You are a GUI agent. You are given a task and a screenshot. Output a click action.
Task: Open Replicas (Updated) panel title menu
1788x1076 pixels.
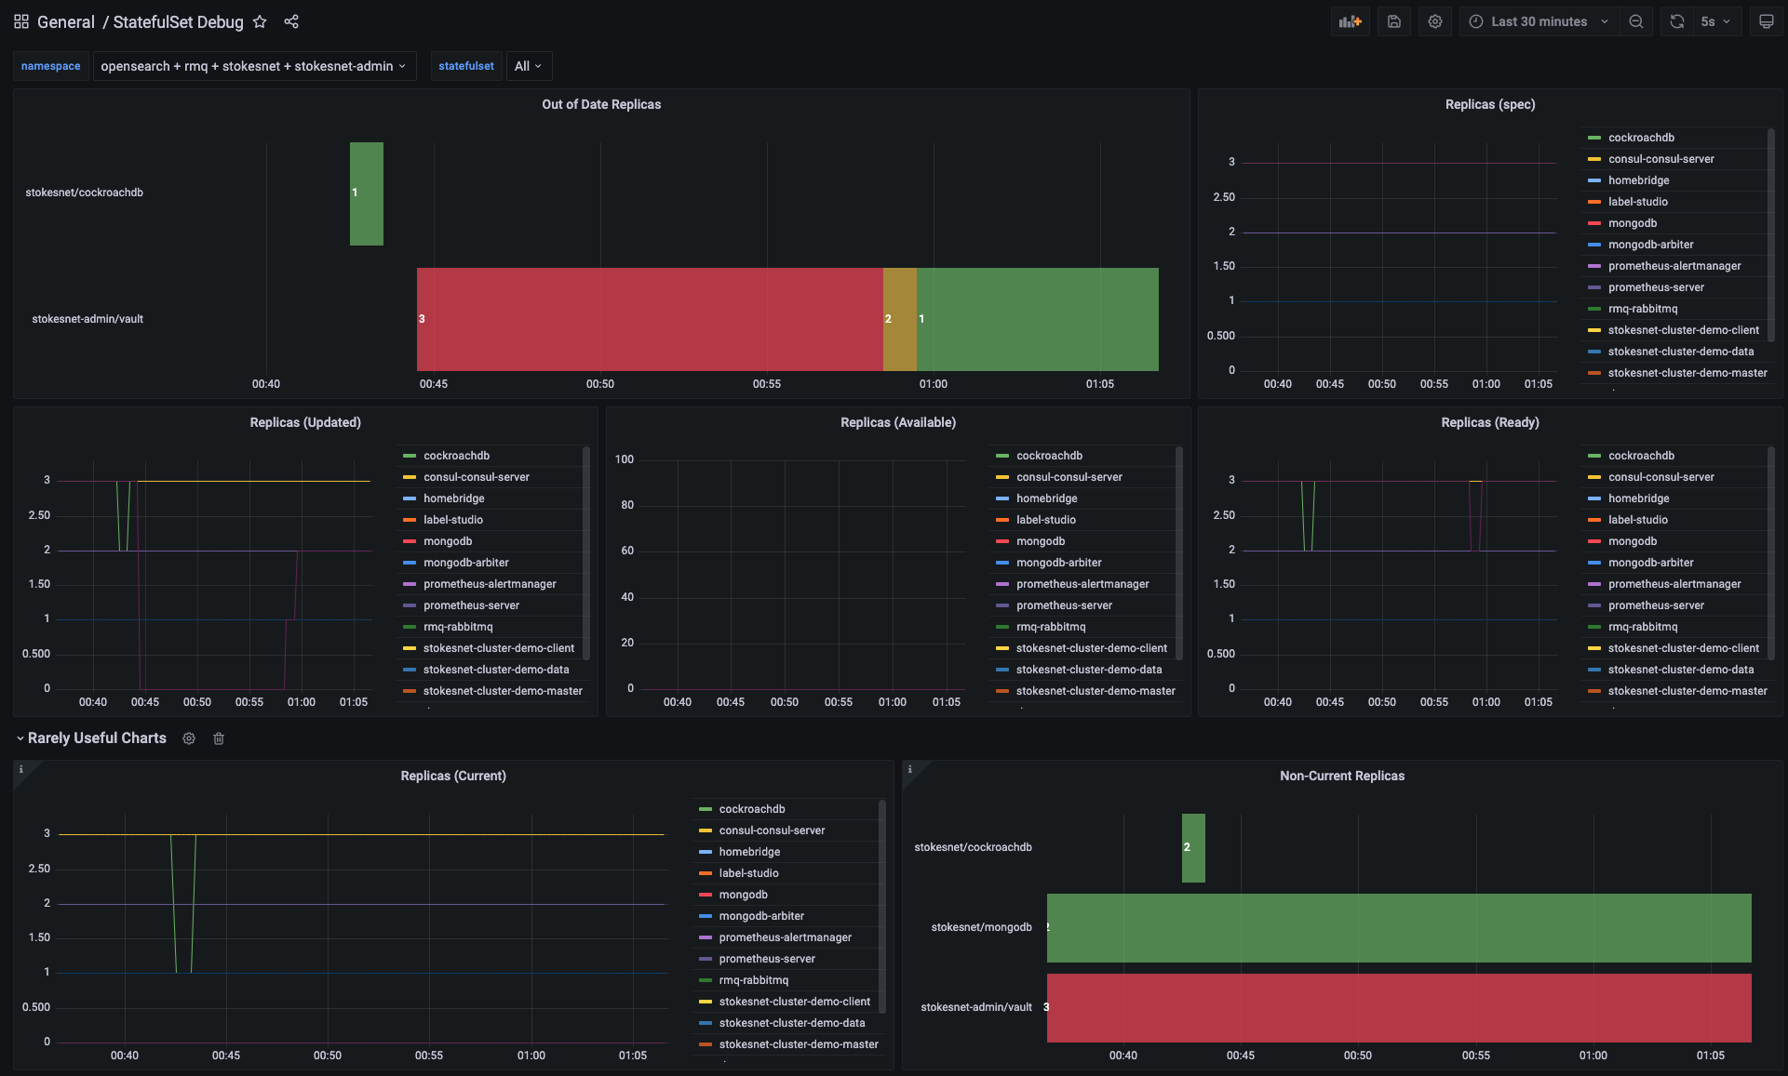(x=305, y=422)
